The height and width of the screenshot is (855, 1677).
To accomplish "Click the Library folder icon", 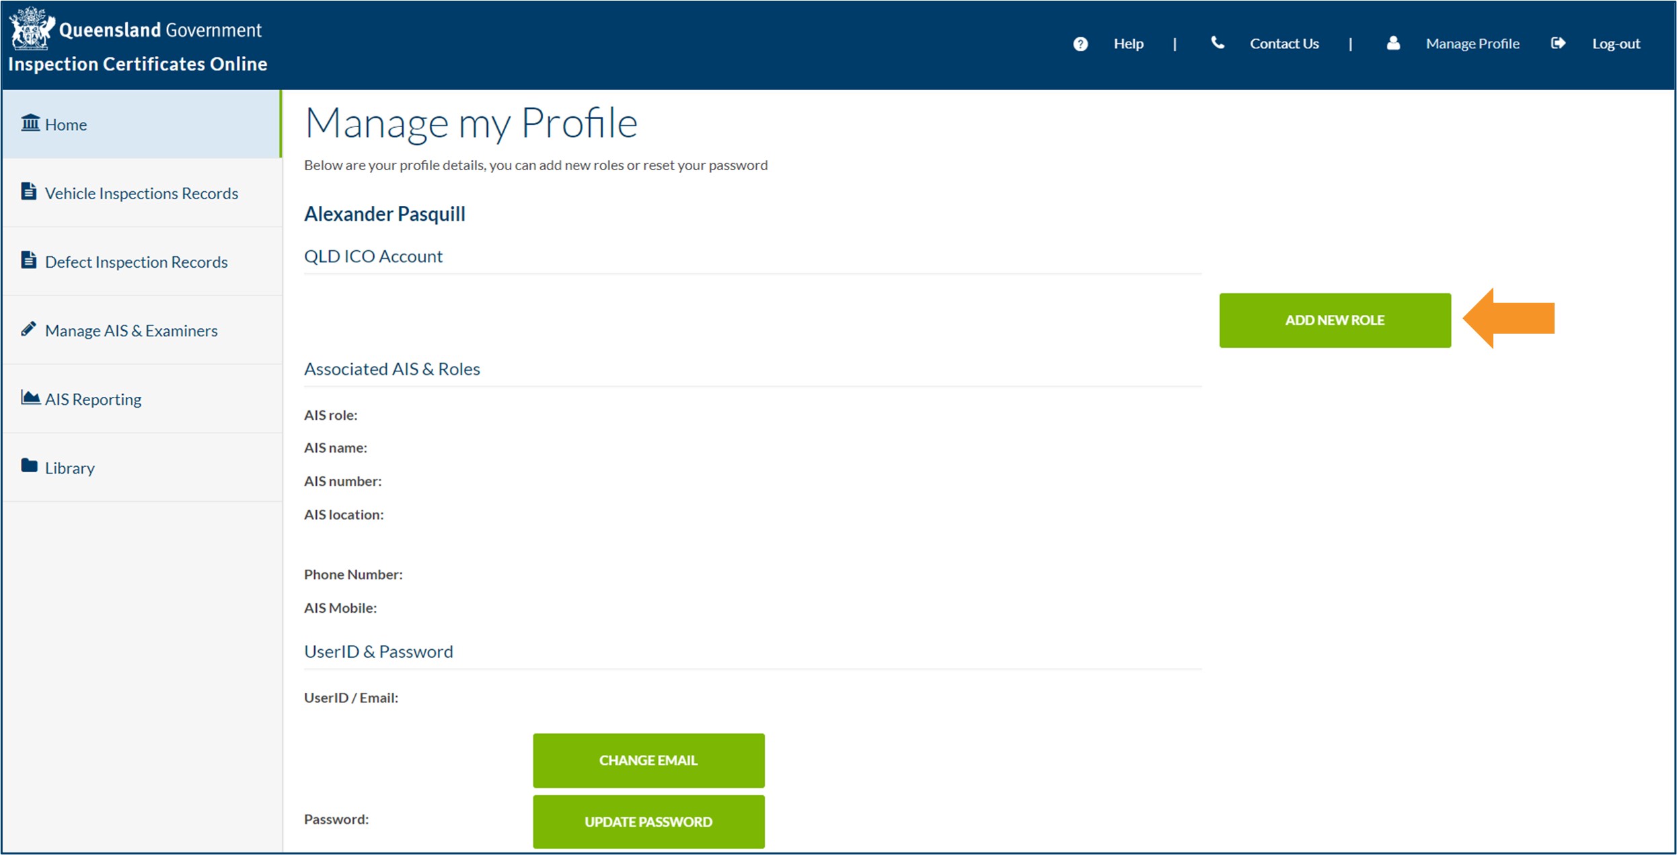I will 29,466.
